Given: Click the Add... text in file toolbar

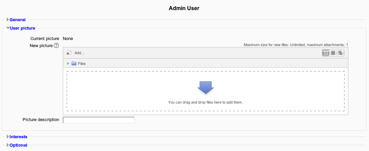Looking at the screenshot, I should click(79, 53).
